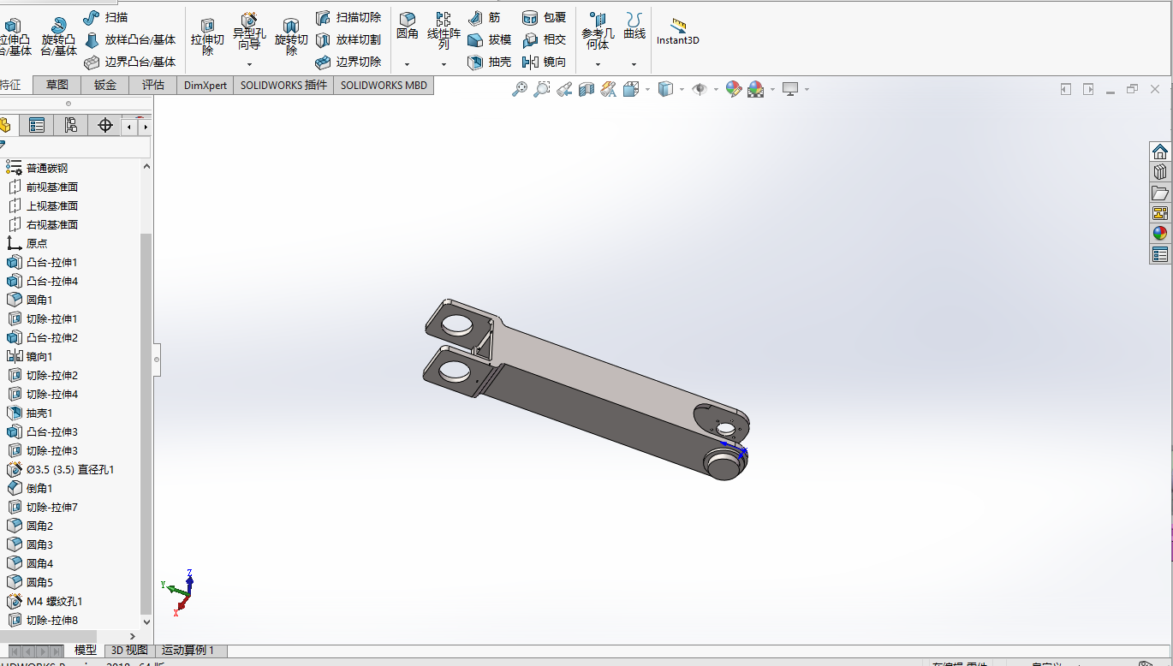Click the Previous View icon
The width and height of the screenshot is (1173, 666).
pyautogui.click(x=563, y=89)
